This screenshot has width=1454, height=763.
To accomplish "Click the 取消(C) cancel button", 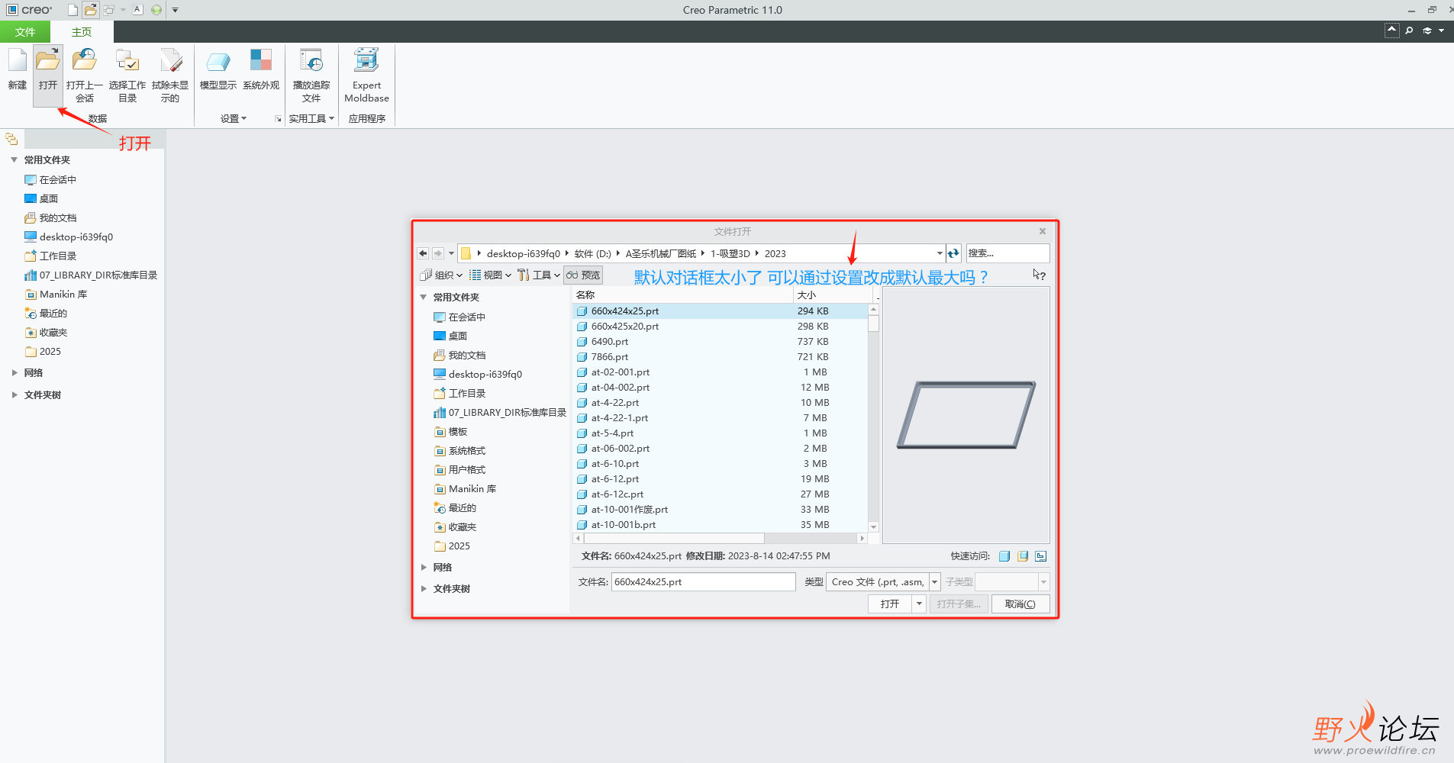I will [x=1020, y=604].
